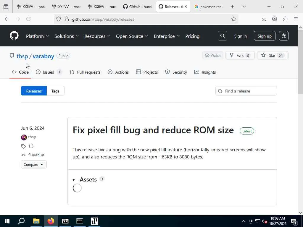This screenshot has width=303, height=227.
Task: Open the Compare dropdown
Action: 34,164
